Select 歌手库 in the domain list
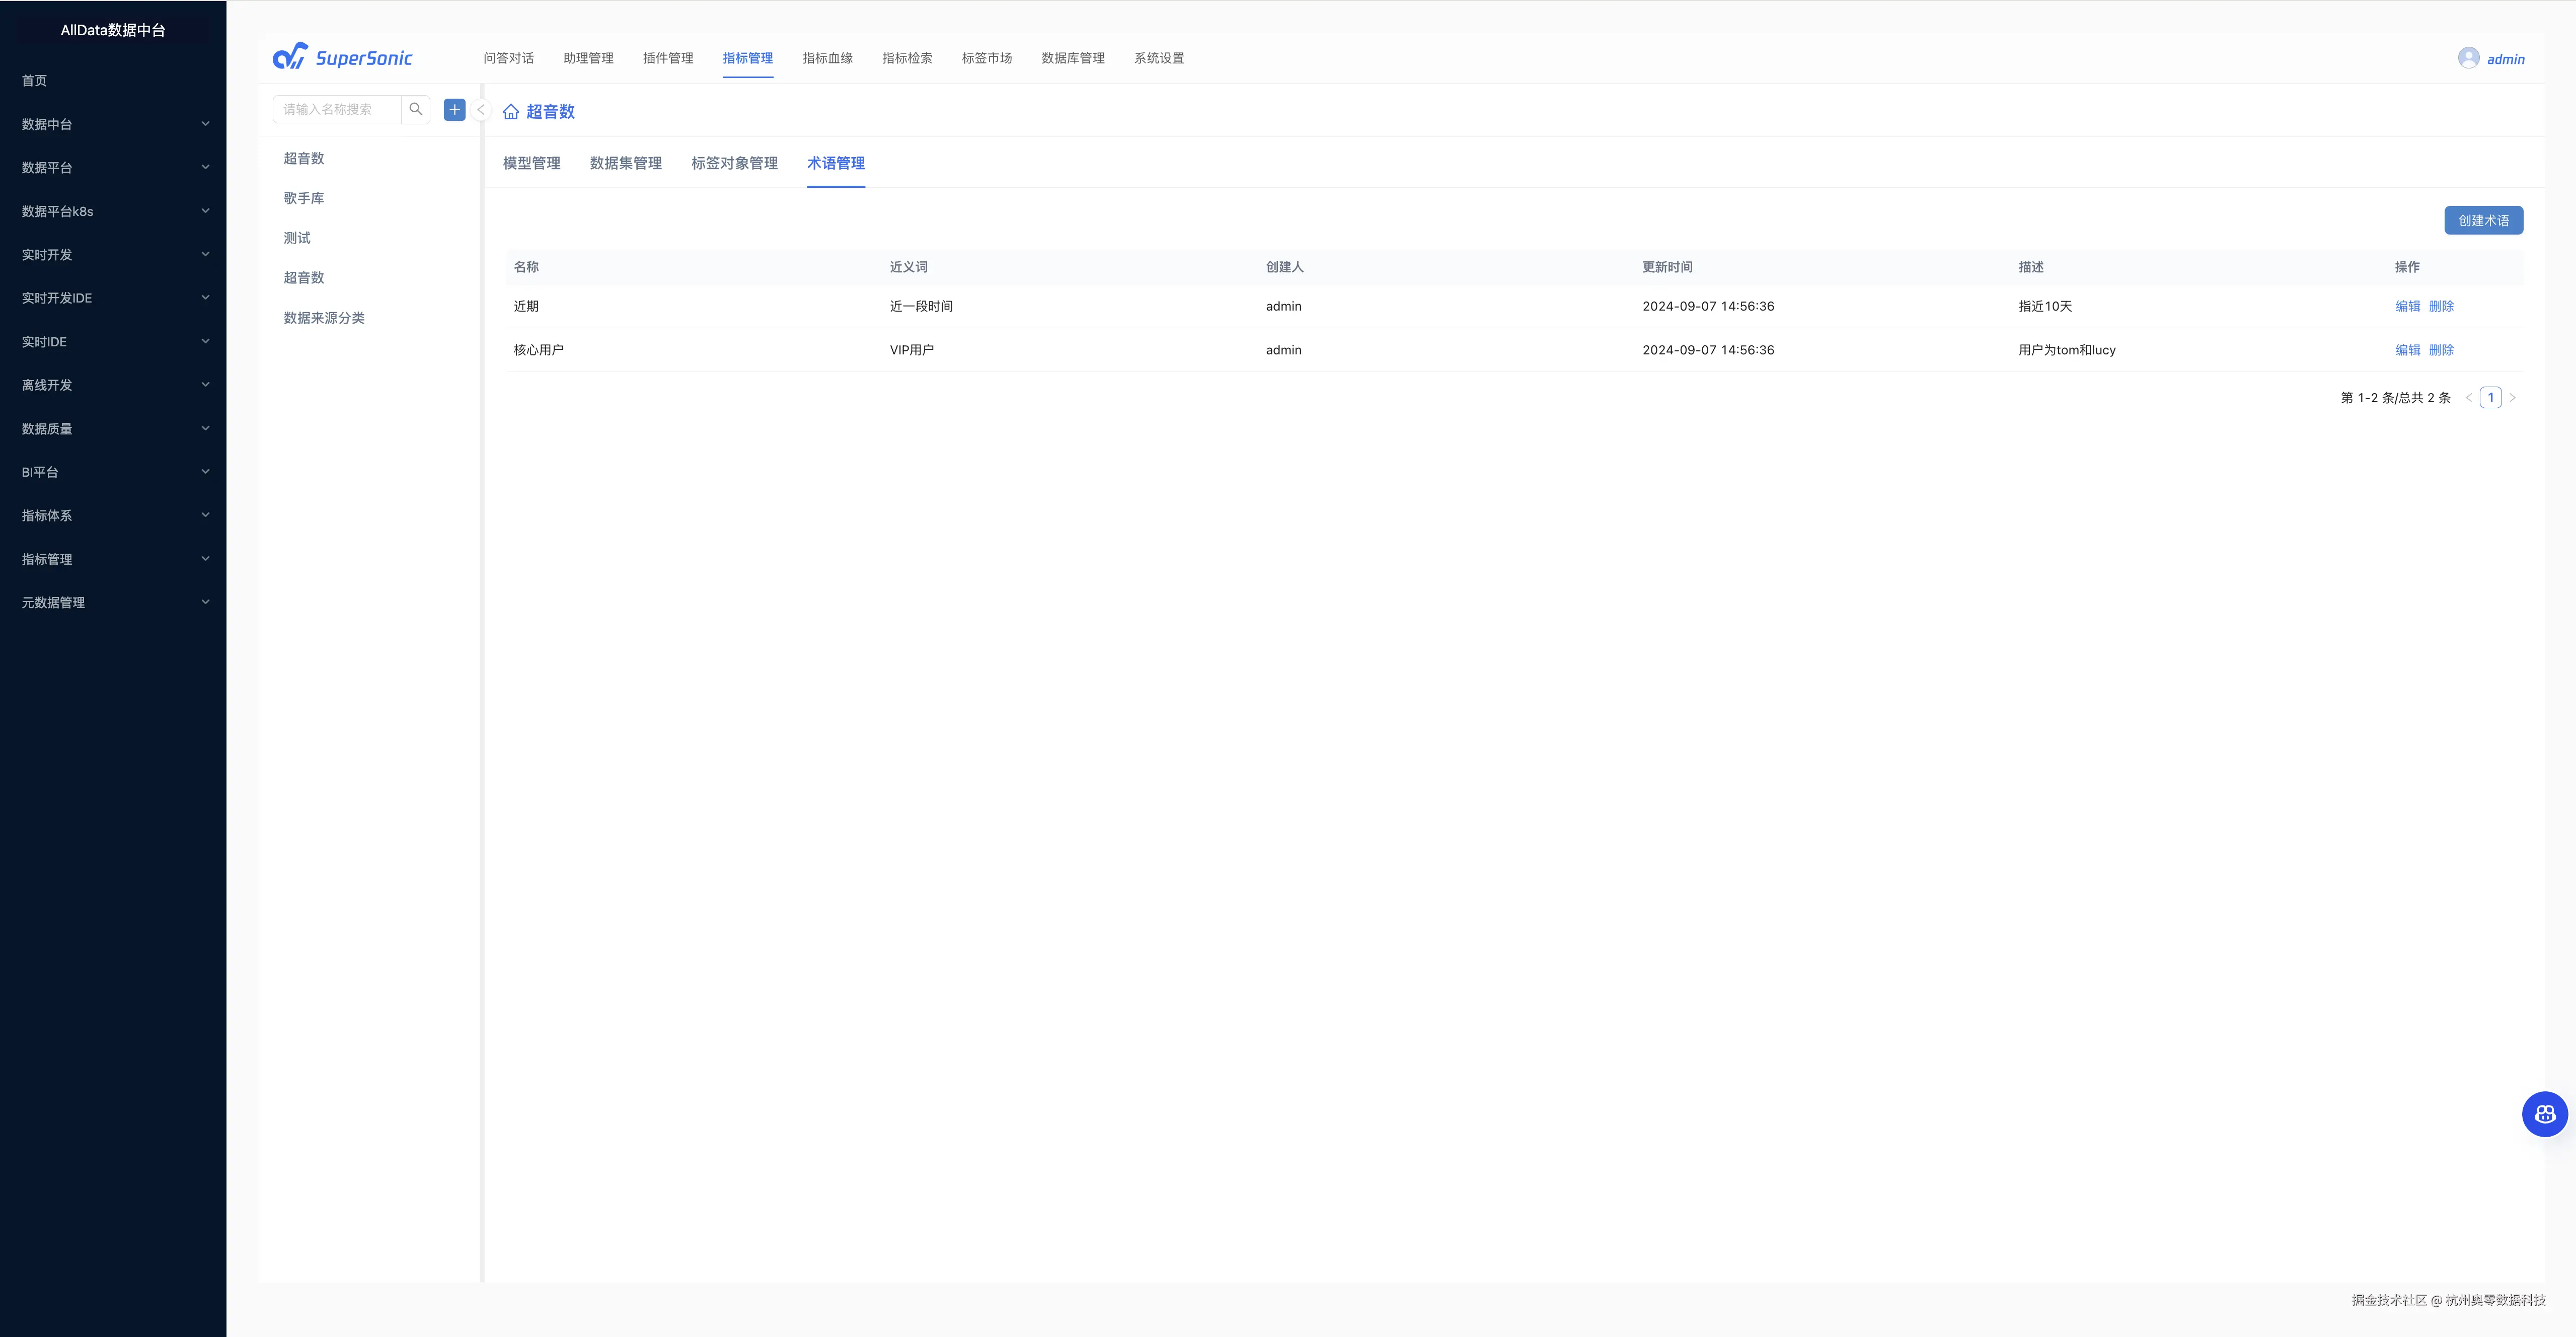This screenshot has width=2576, height=1337. click(304, 198)
